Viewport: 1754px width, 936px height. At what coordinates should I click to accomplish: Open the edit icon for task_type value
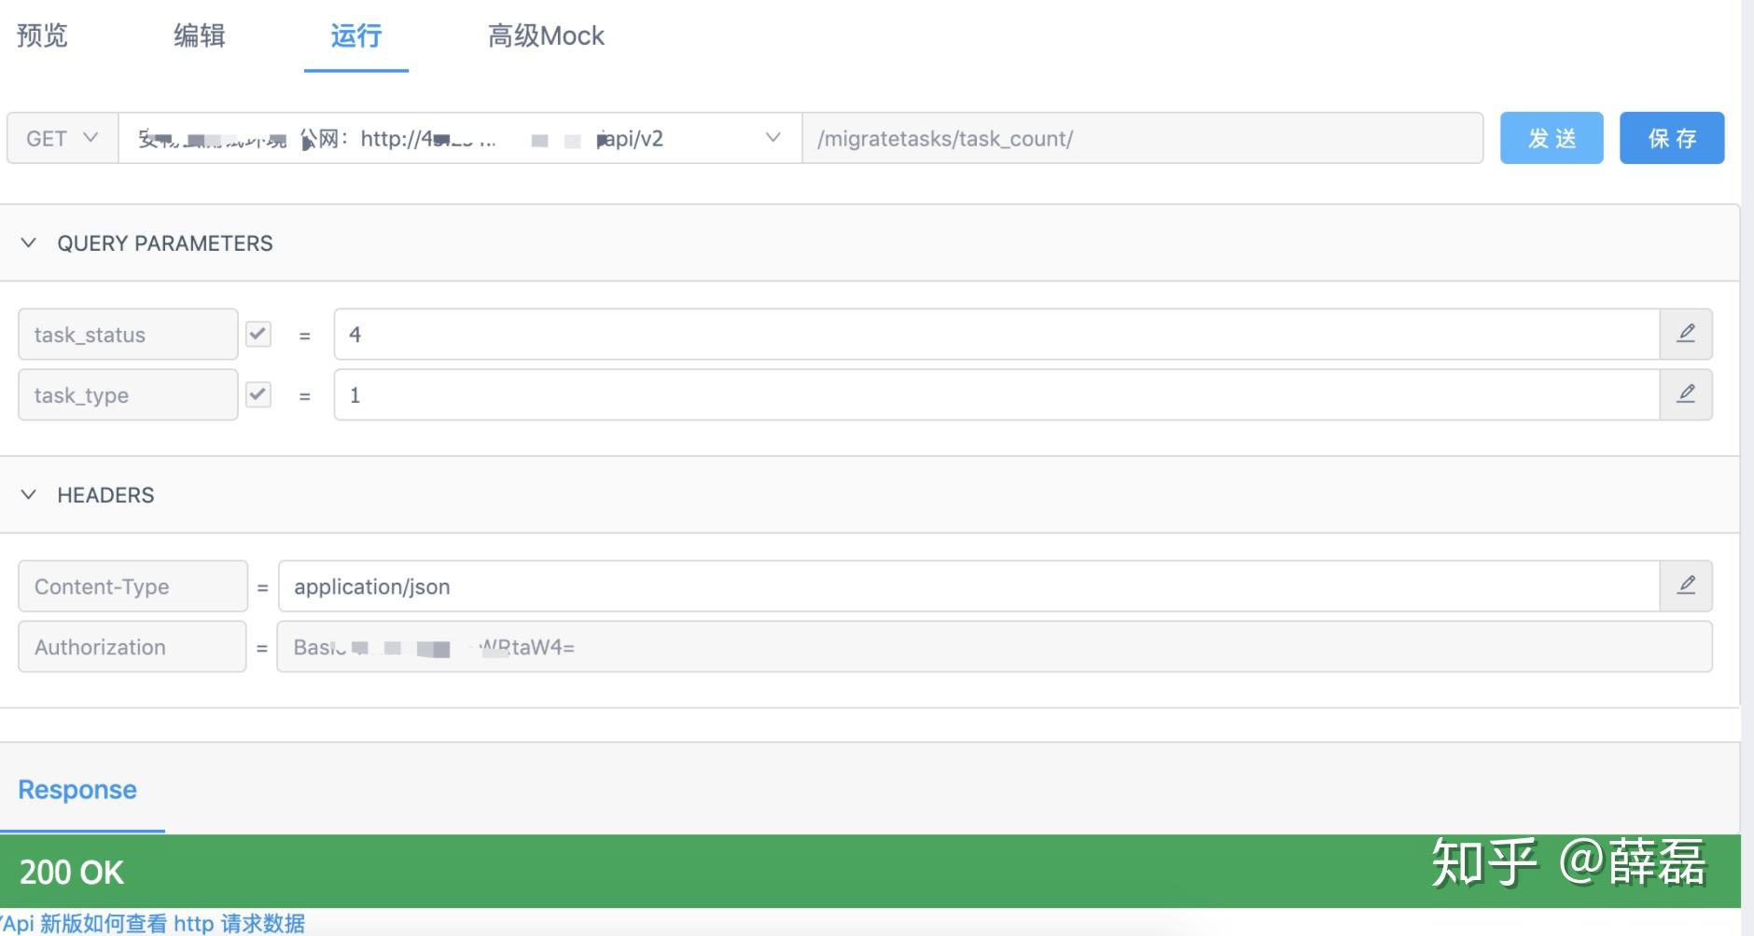click(x=1686, y=394)
